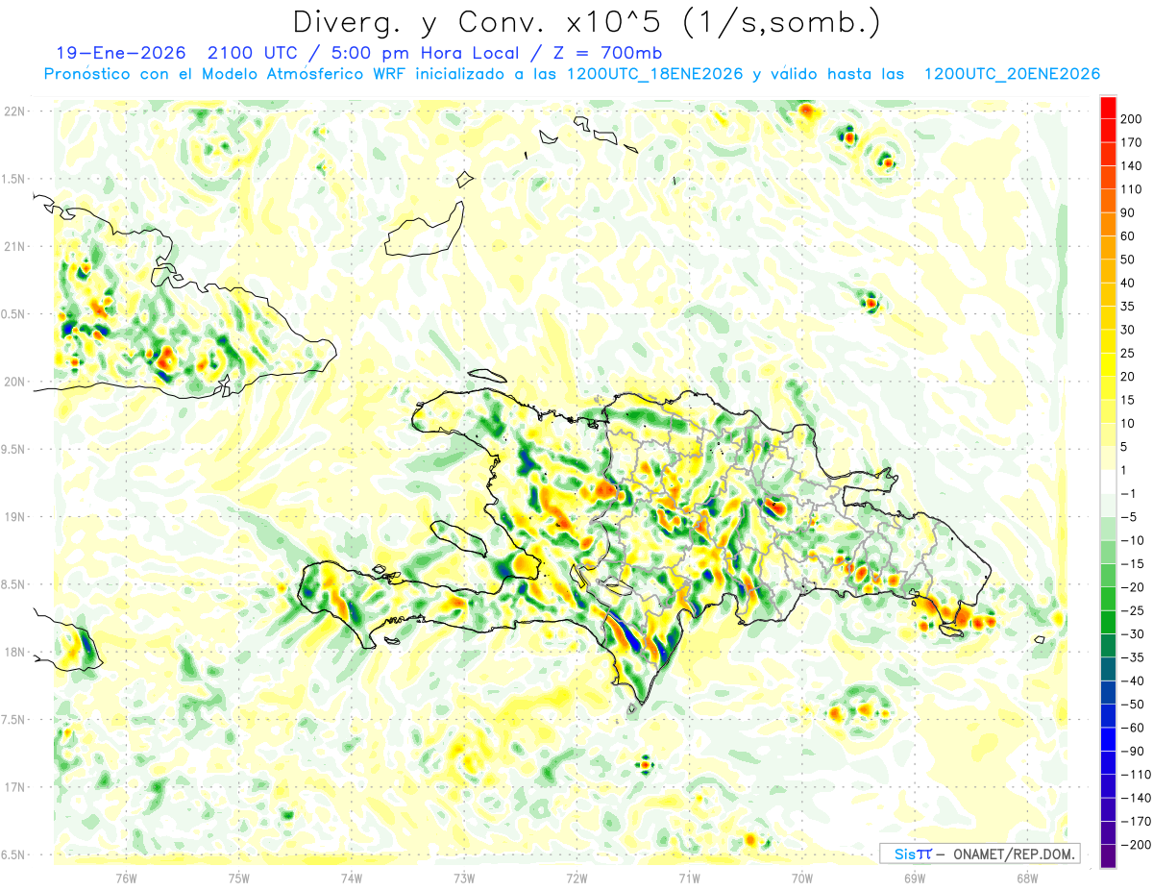Click the '-25' color scale value
The height and width of the screenshot is (891, 1153).
point(1131,610)
